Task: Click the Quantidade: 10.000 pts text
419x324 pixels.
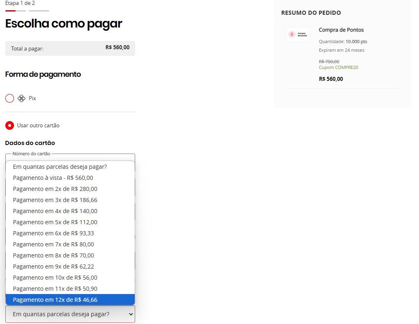Action: coord(343,41)
